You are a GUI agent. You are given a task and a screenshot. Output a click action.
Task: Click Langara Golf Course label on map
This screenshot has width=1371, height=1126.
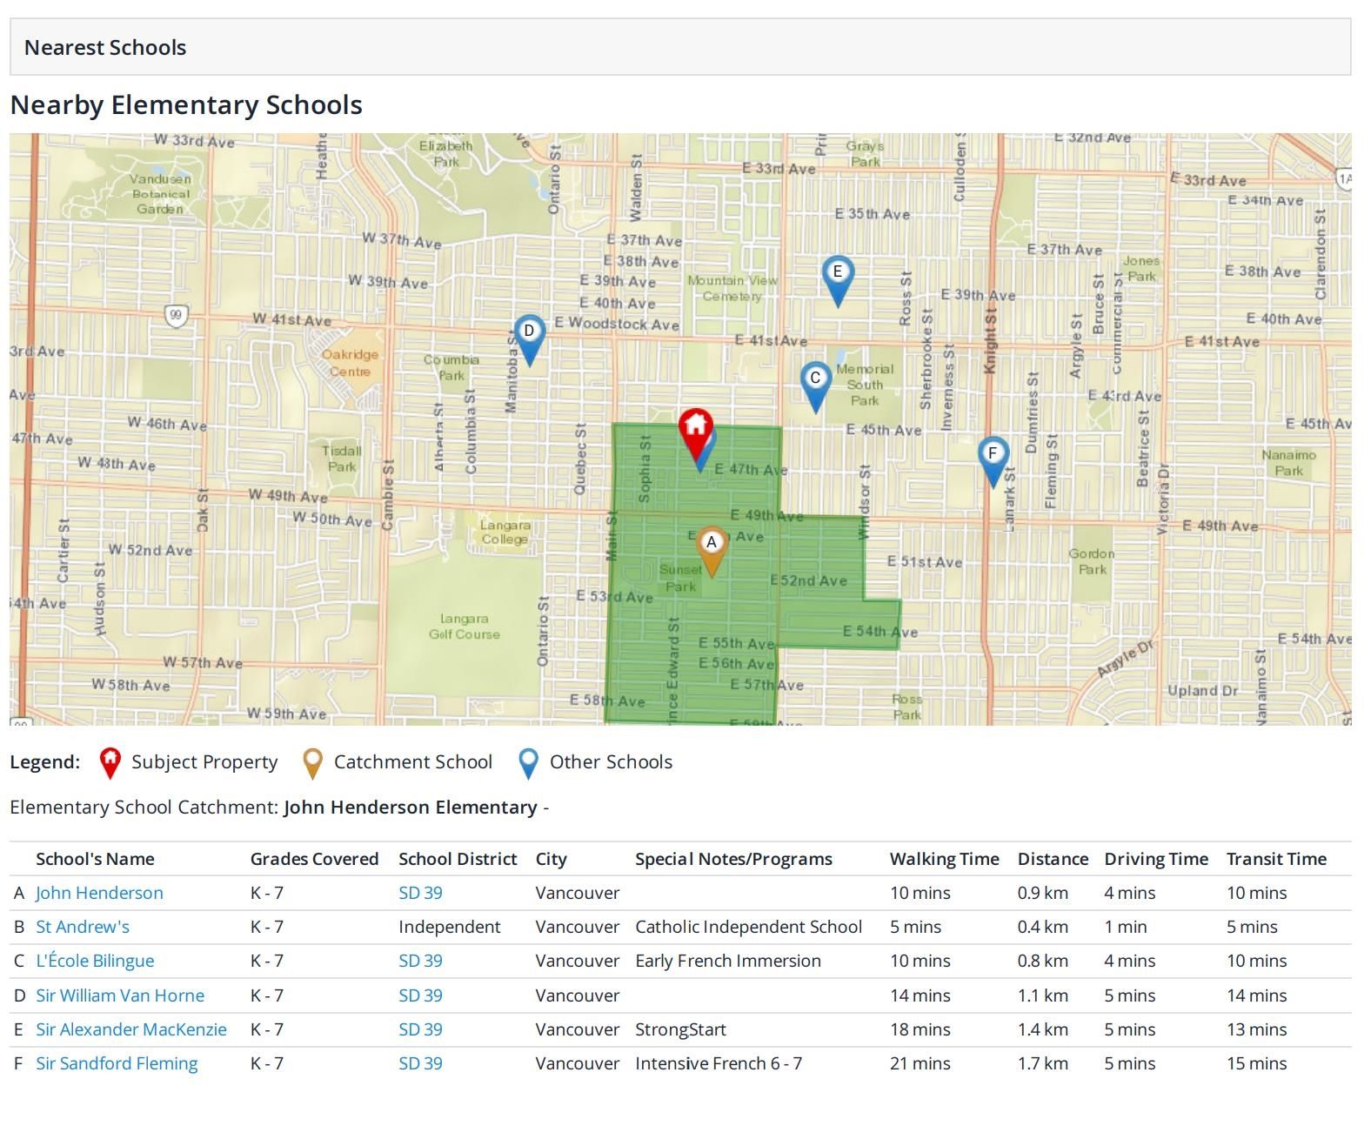tap(464, 627)
